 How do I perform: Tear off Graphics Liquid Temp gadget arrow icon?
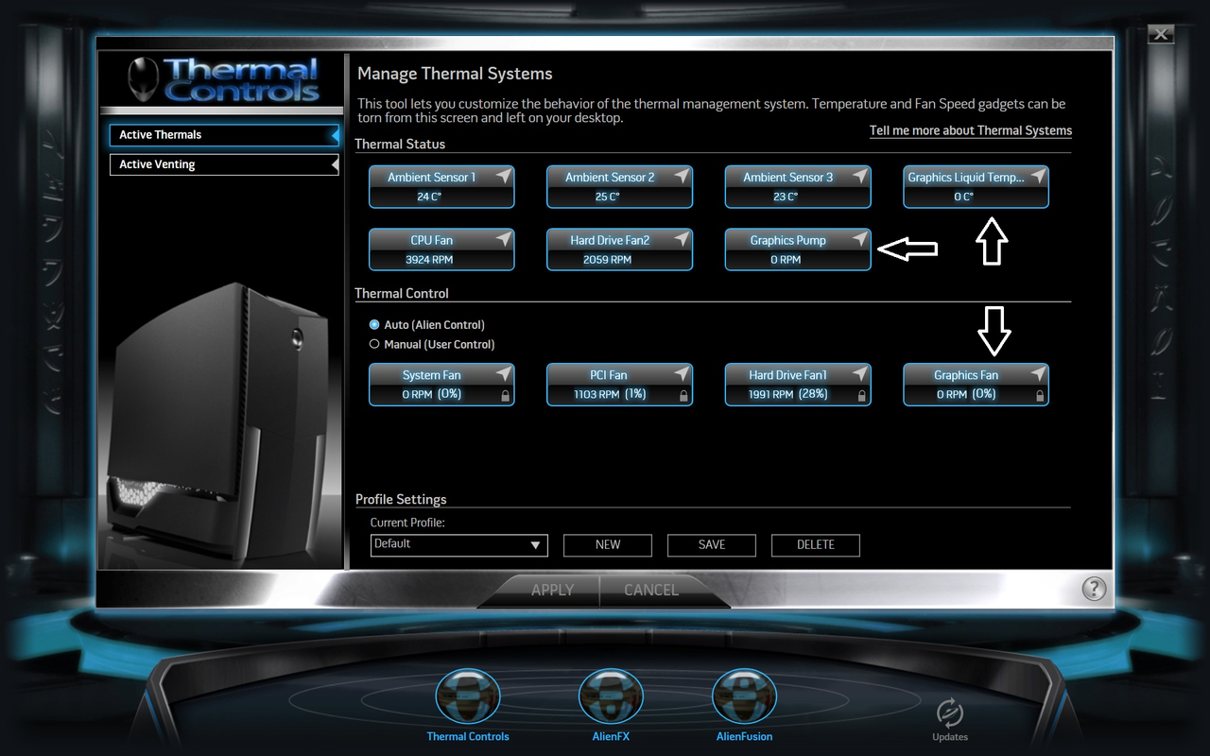pyautogui.click(x=1038, y=177)
